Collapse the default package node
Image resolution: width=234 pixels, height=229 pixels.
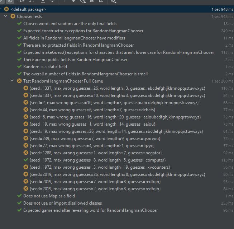[2, 9]
